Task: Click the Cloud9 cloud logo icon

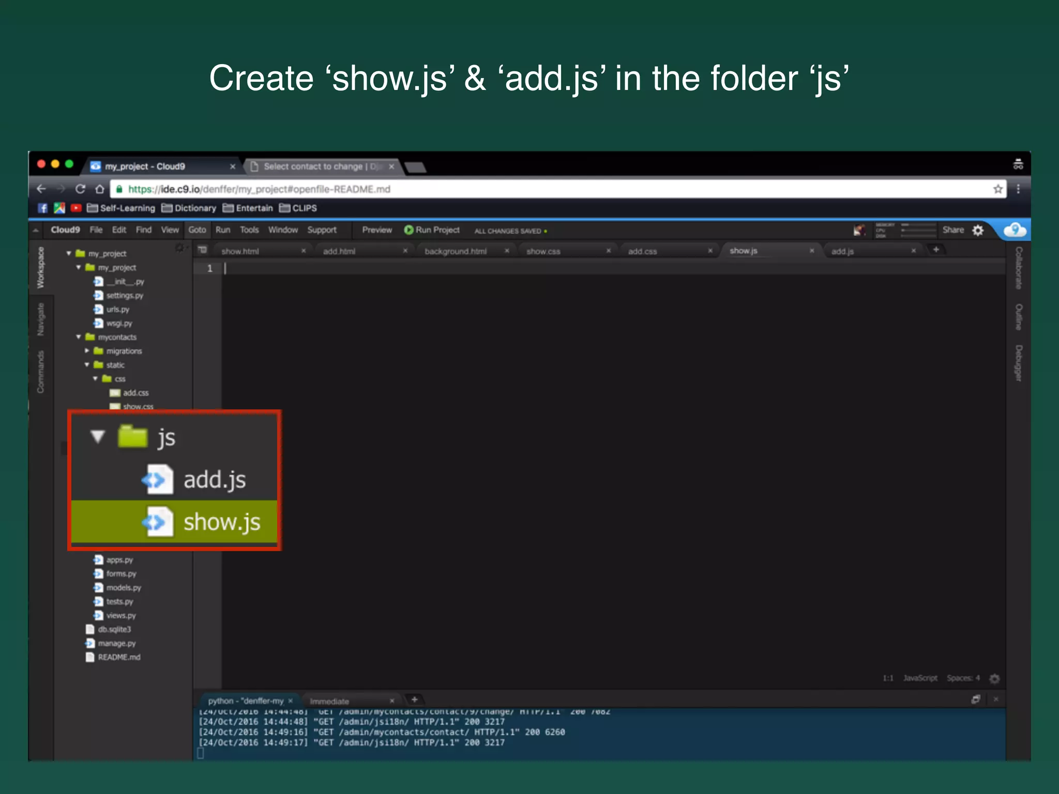Action: pos(1015,230)
